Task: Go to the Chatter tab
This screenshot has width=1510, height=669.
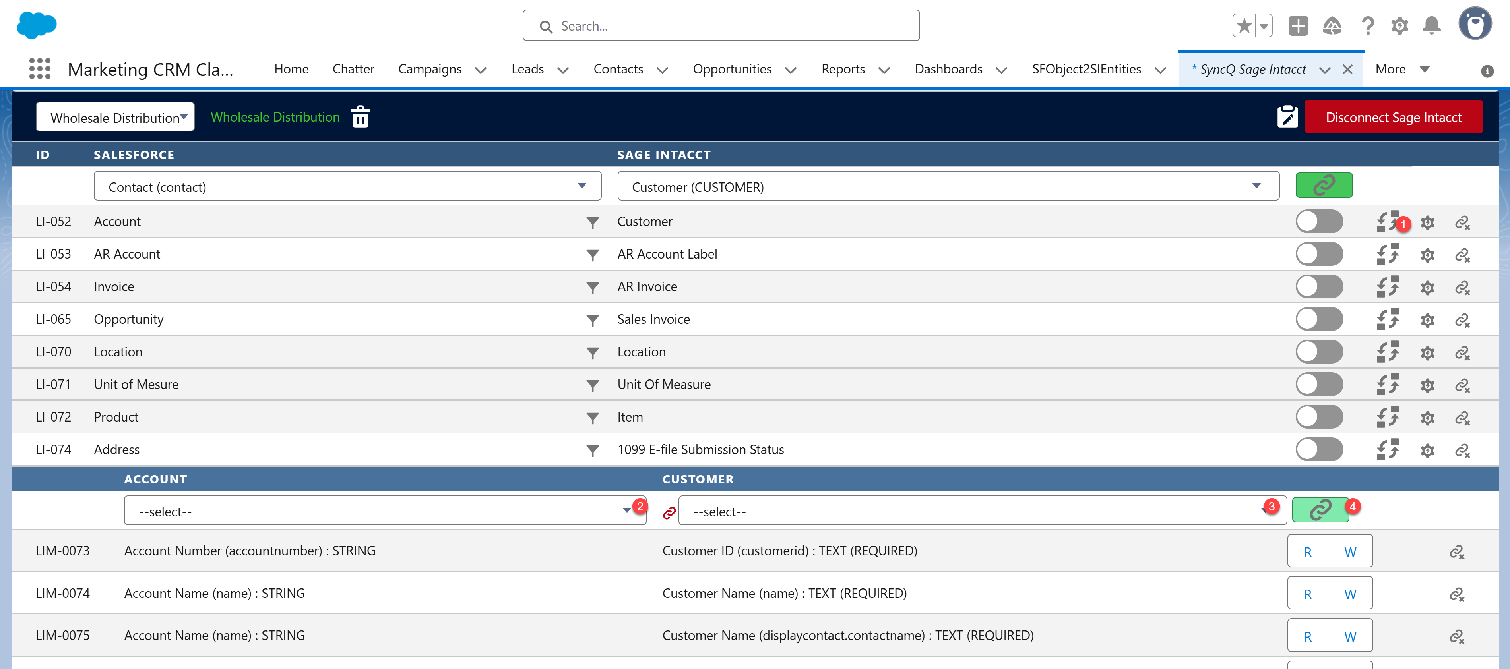Action: tap(353, 69)
